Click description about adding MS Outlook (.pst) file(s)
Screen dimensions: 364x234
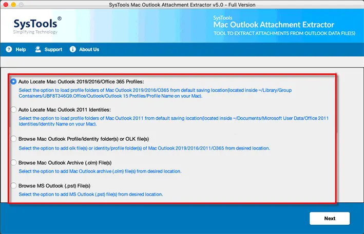[91, 195]
